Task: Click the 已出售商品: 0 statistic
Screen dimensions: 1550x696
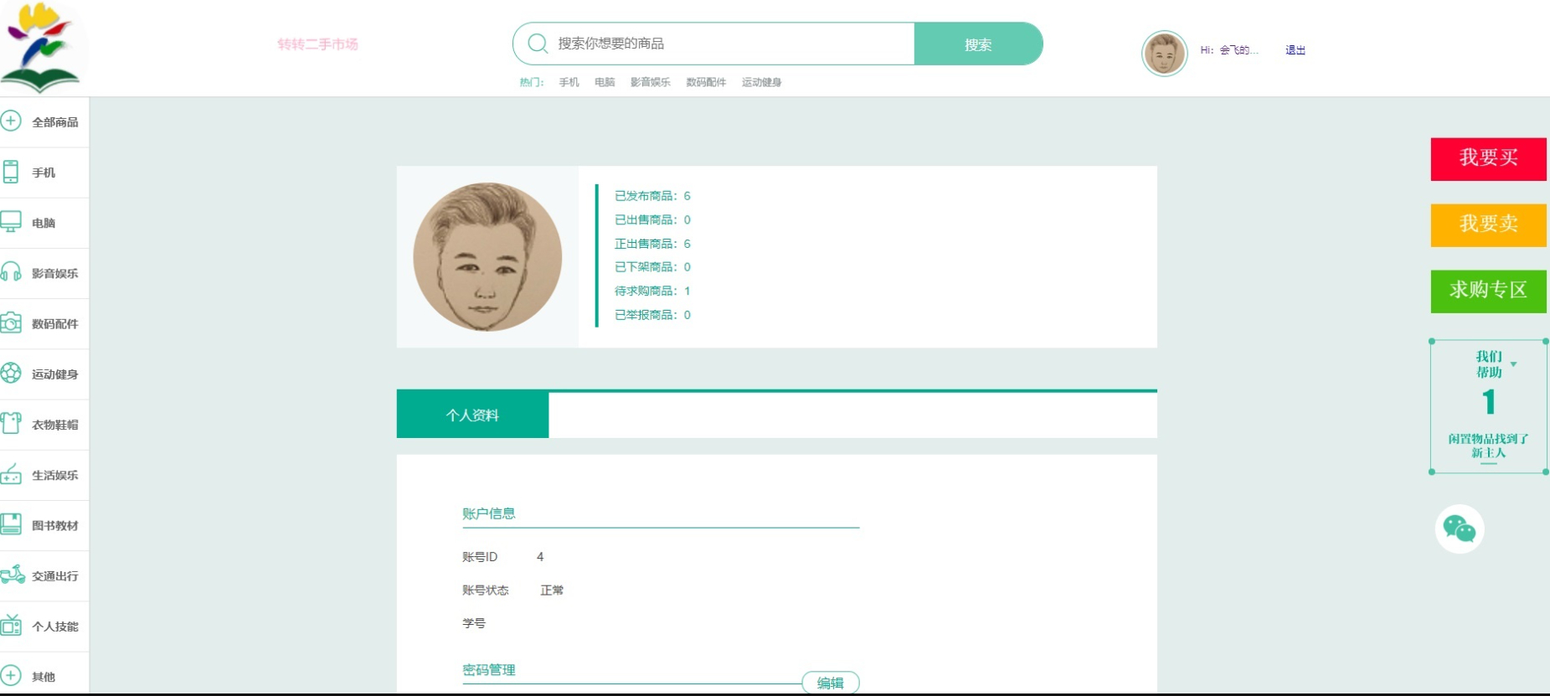Action: (x=652, y=219)
